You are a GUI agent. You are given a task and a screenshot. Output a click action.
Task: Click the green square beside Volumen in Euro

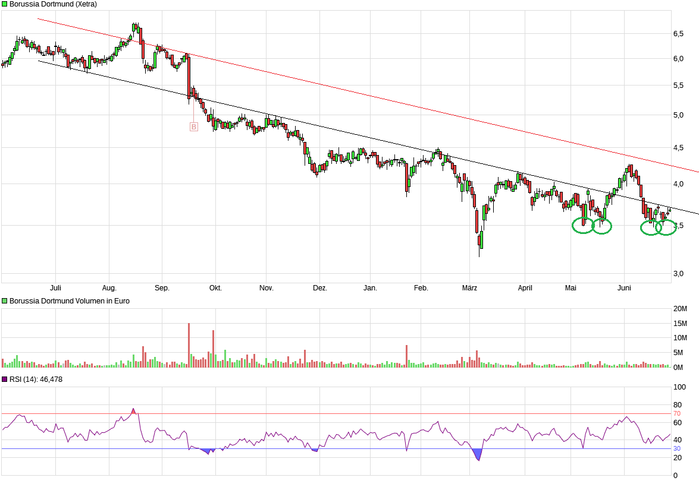[5, 301]
